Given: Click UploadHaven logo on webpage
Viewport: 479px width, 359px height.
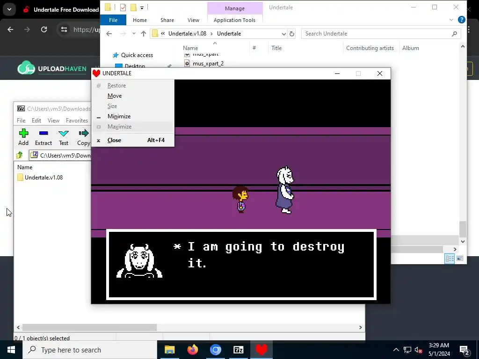Looking at the screenshot, I should pos(52,68).
